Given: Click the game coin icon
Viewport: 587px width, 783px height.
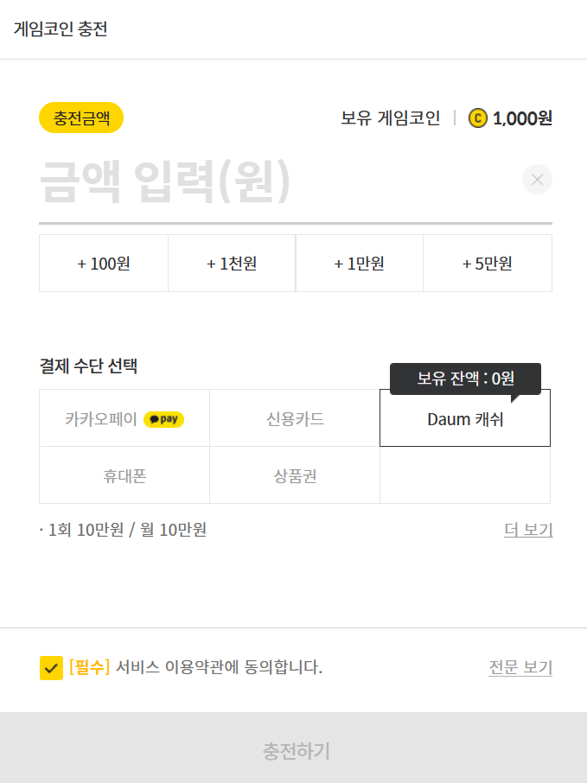Looking at the screenshot, I should [478, 118].
